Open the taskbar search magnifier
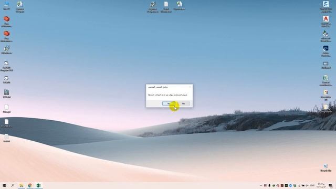The height and width of the screenshot is (189, 336). click(x=13, y=185)
